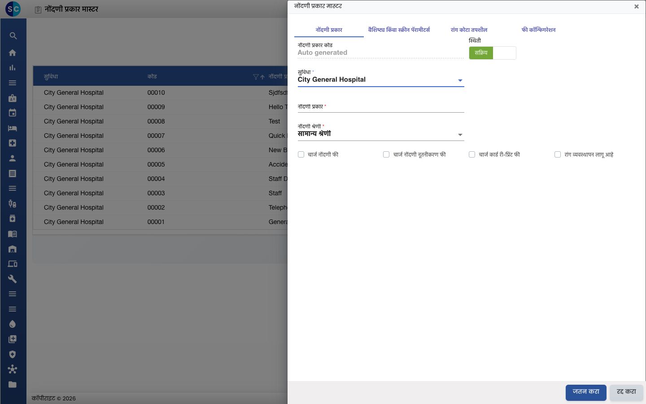Image resolution: width=646 pixels, height=404 pixels.
Task: Open the wrench tools icon in sidebar
Action: tap(13, 279)
